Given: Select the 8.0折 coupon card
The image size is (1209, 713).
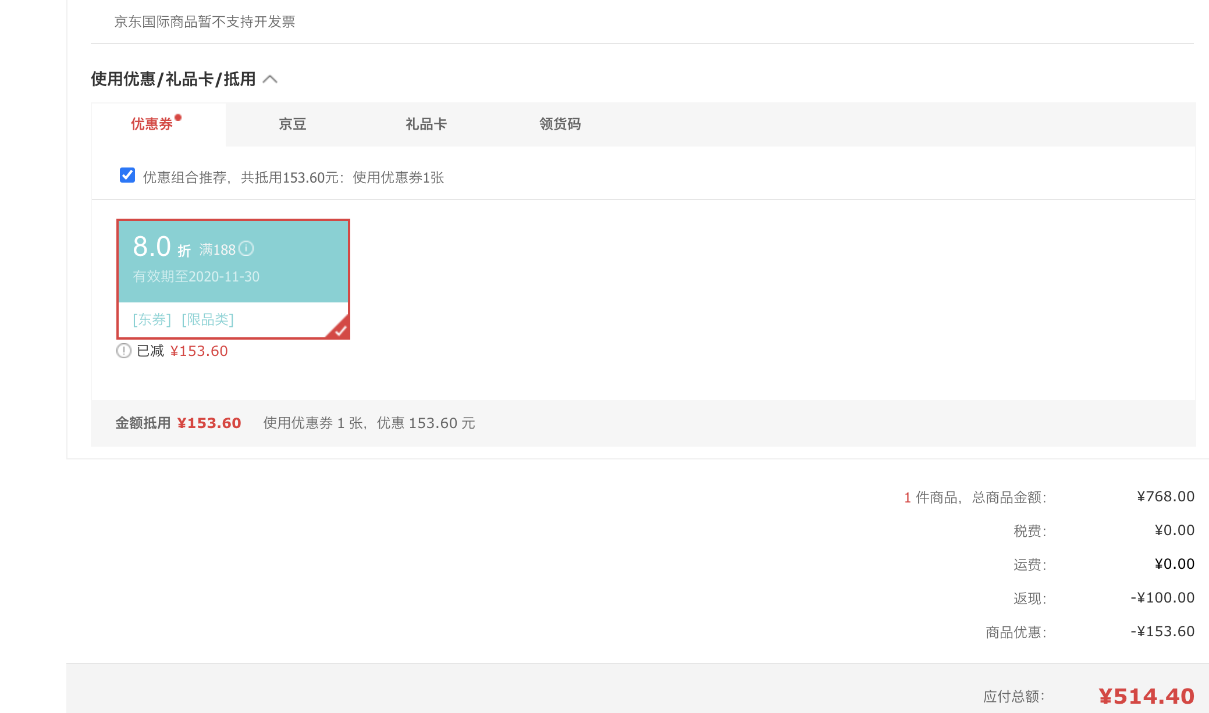Looking at the screenshot, I should [x=233, y=279].
